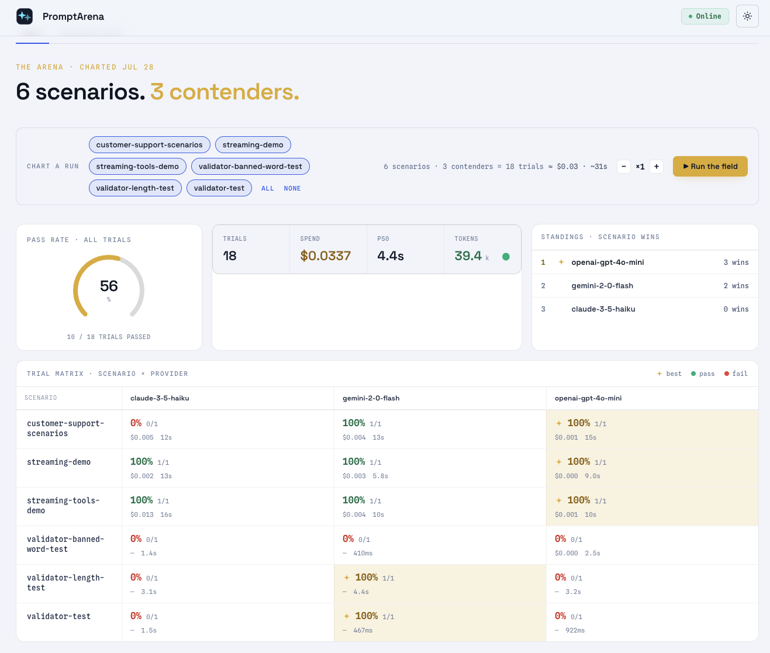
Task: Click the best star in validator-length-test gemini cell
Action: tap(347, 578)
